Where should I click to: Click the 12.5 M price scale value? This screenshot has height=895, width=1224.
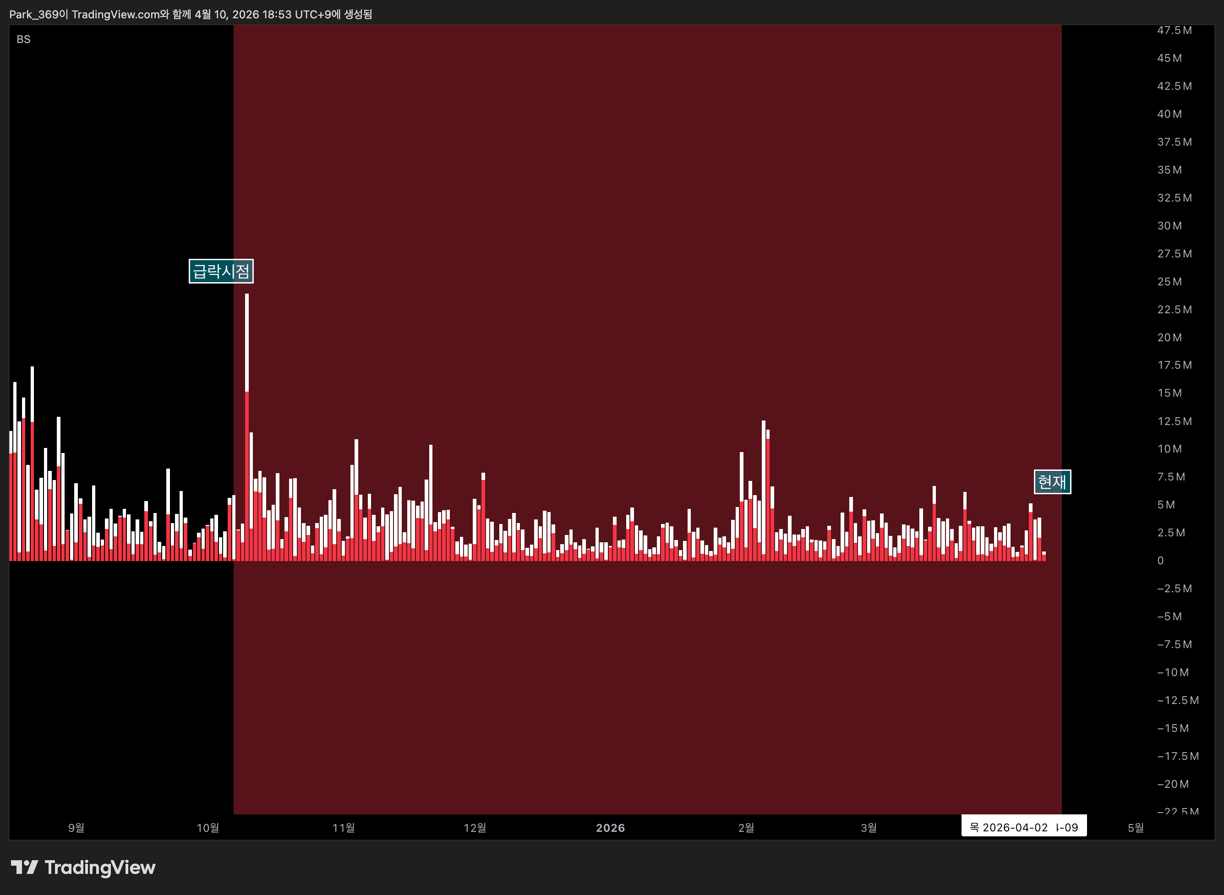tap(1174, 421)
